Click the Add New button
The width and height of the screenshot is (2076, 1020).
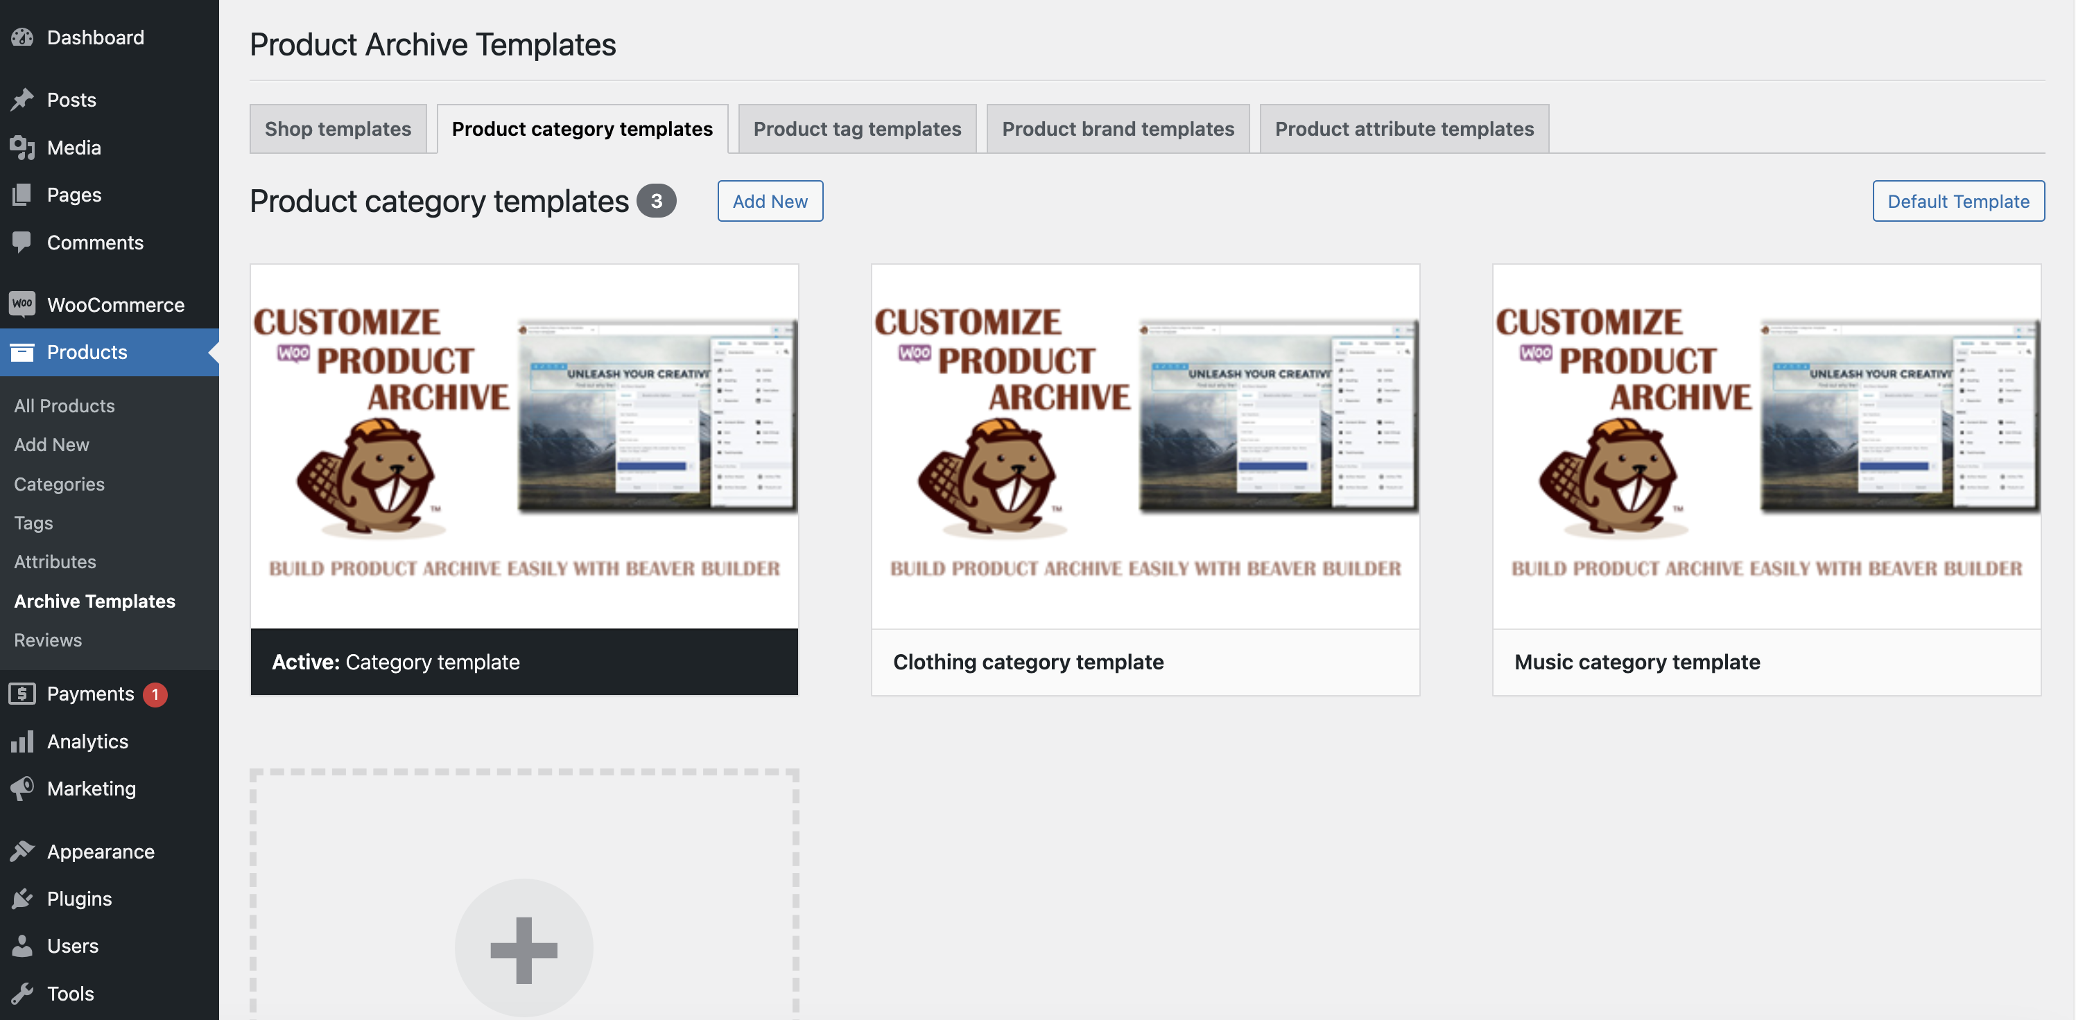[x=770, y=201]
